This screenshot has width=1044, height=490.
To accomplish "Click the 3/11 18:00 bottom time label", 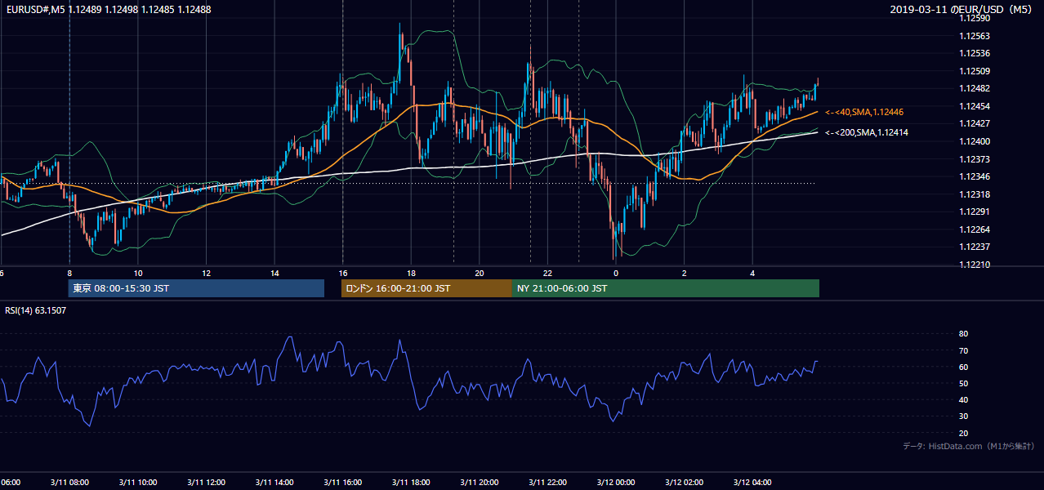I will [x=411, y=482].
